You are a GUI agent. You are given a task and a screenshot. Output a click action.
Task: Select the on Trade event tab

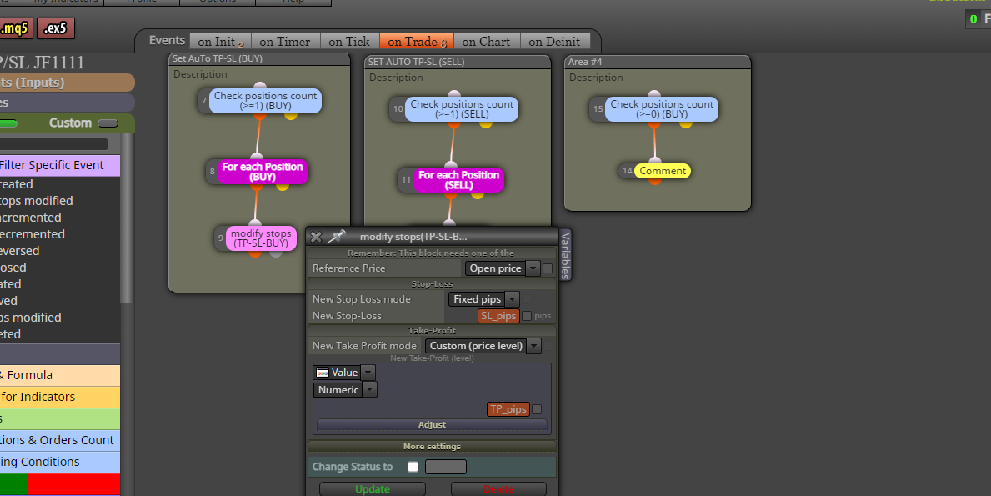417,41
